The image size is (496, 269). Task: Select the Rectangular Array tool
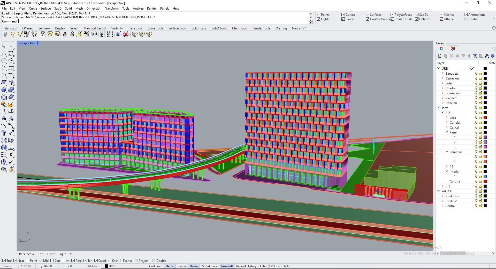click(x=4, y=155)
